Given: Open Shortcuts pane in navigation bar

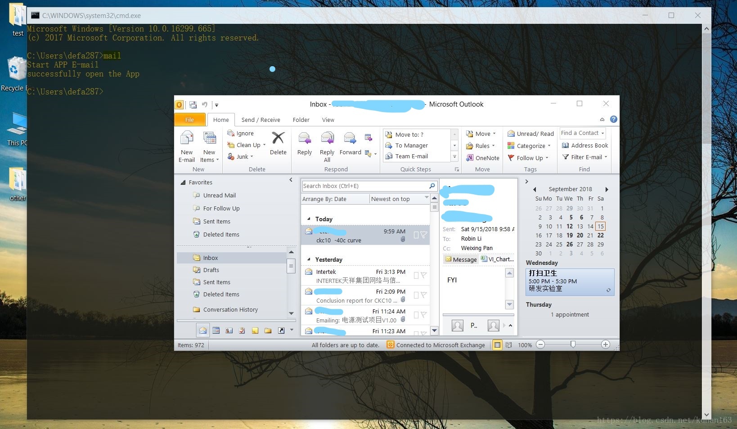Looking at the screenshot, I should coord(281,331).
